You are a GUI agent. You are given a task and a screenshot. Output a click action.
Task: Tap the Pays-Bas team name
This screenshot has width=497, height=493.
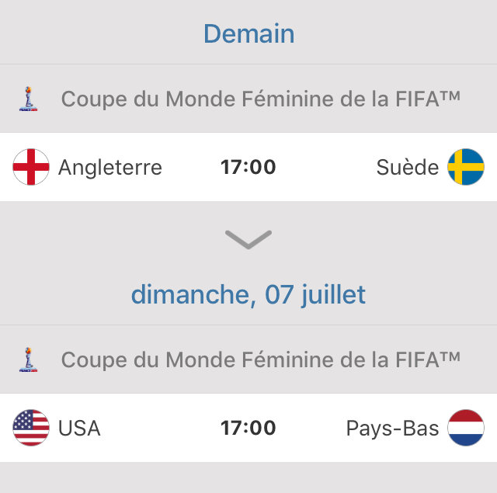tap(392, 428)
